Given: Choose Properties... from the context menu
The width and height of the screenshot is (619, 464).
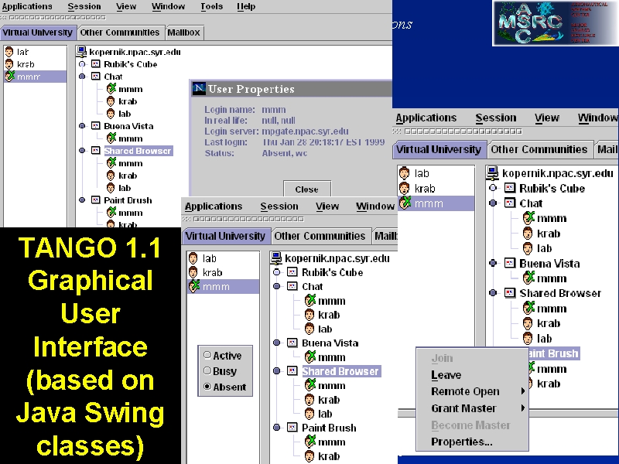Looking at the screenshot, I should tap(461, 442).
